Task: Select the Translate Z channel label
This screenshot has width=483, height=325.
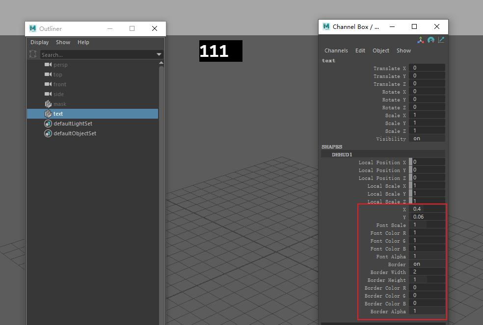Action: [390, 84]
